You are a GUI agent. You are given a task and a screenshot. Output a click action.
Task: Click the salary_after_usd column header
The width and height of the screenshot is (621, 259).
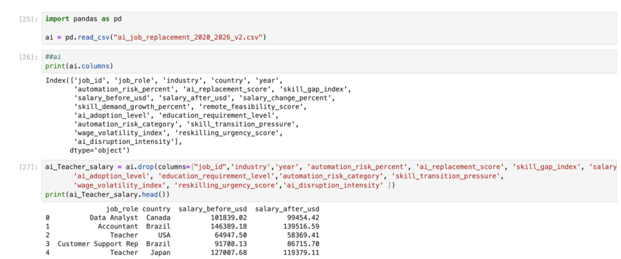[x=288, y=209]
